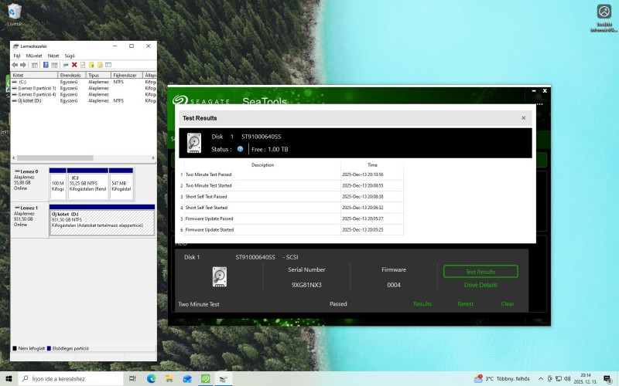Open the Recycle Bin desktop icon
The height and width of the screenshot is (386, 619).
(14, 15)
